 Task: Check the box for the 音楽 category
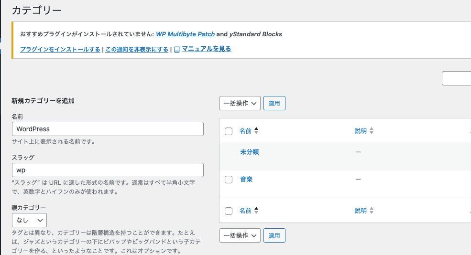(x=229, y=180)
